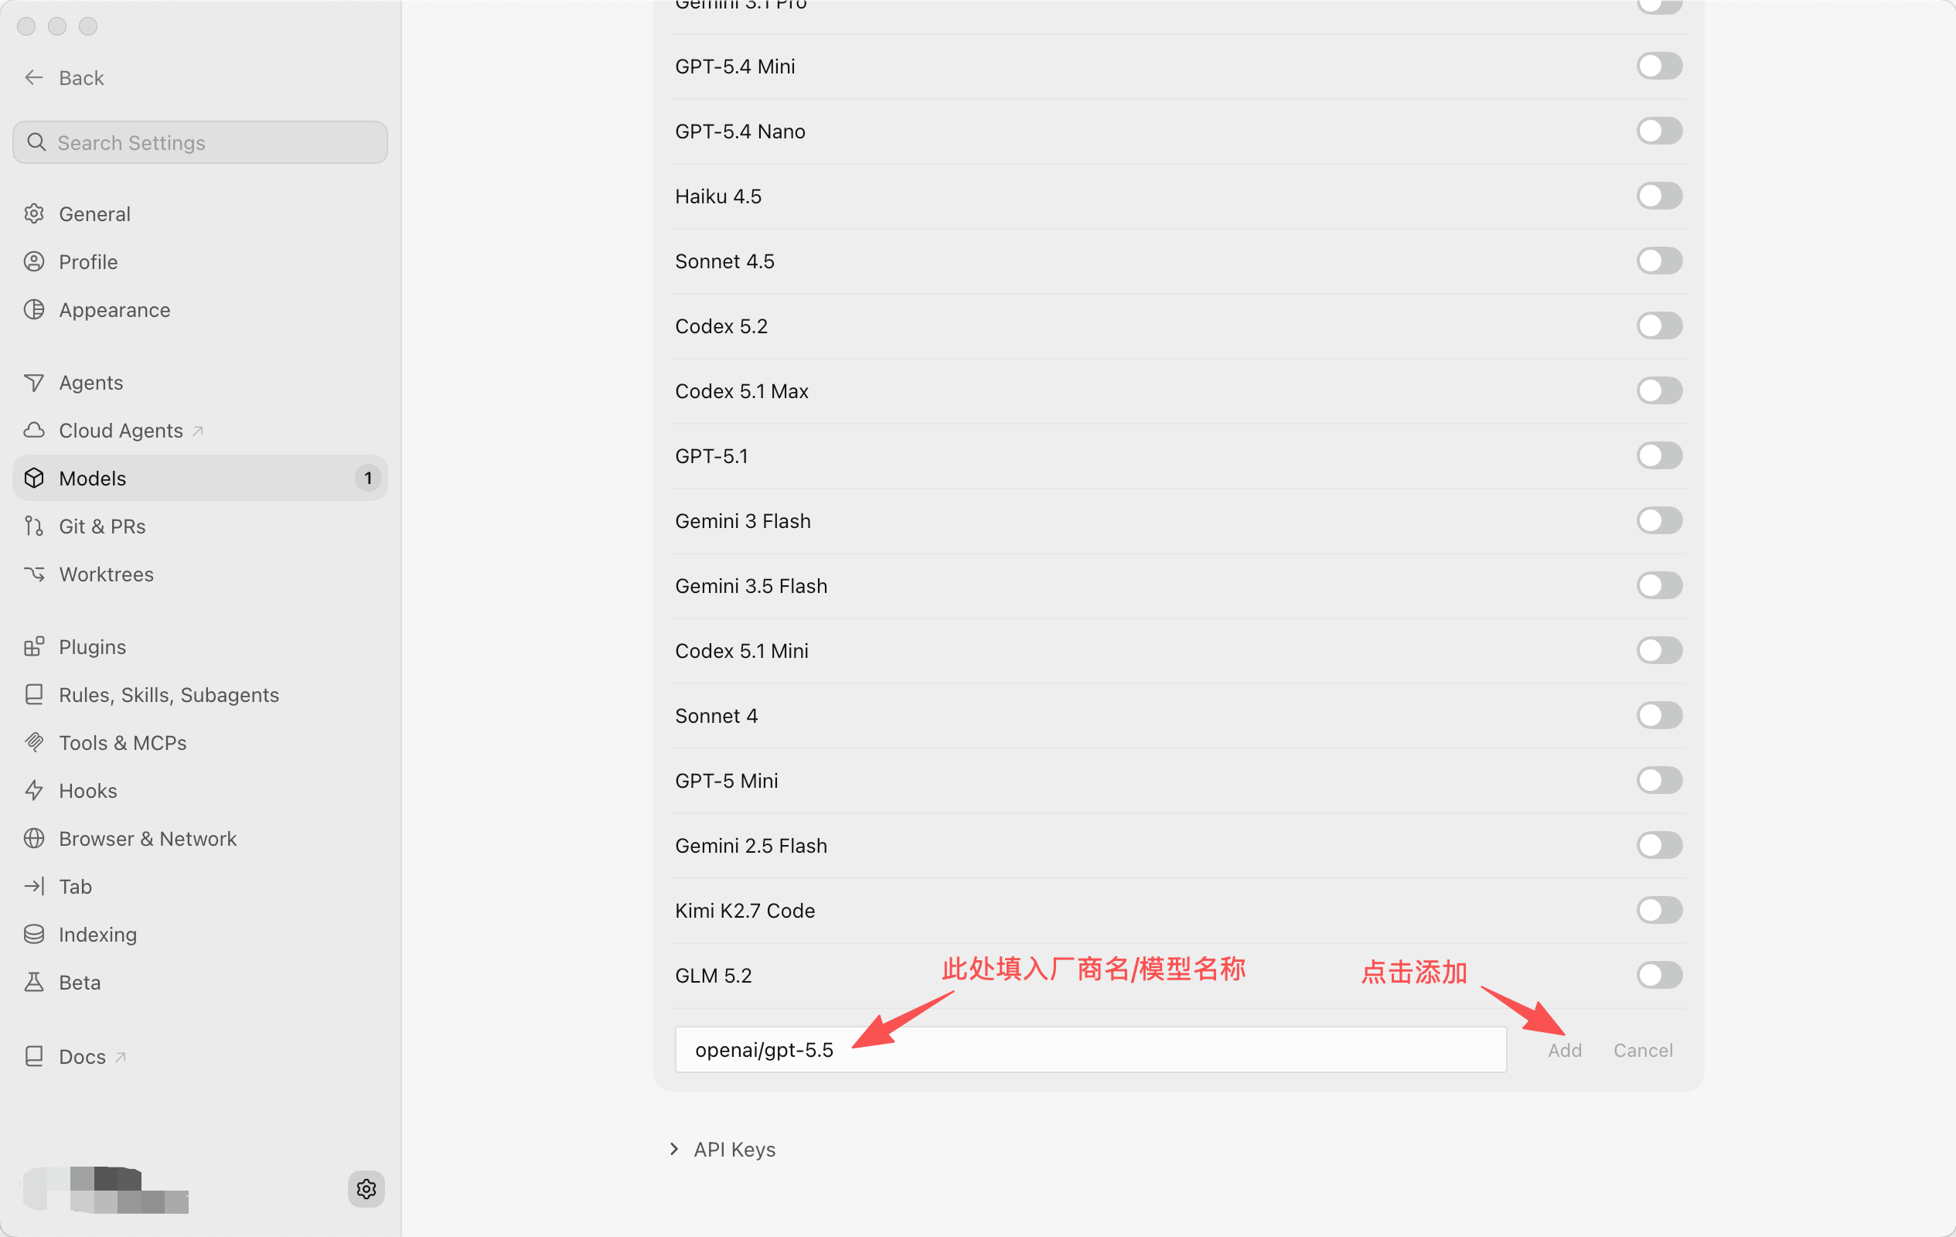Go Back from settings
The image size is (1956, 1237).
click(64, 77)
